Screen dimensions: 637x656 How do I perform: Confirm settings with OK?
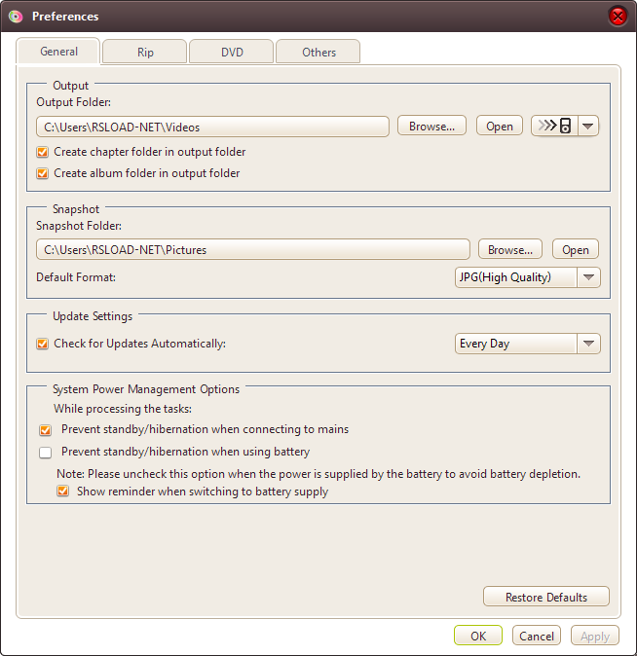(x=478, y=636)
